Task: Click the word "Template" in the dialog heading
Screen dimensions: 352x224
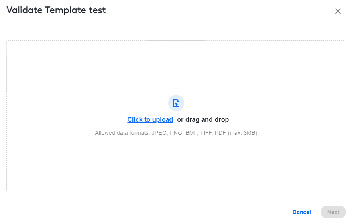Action: coord(65,10)
